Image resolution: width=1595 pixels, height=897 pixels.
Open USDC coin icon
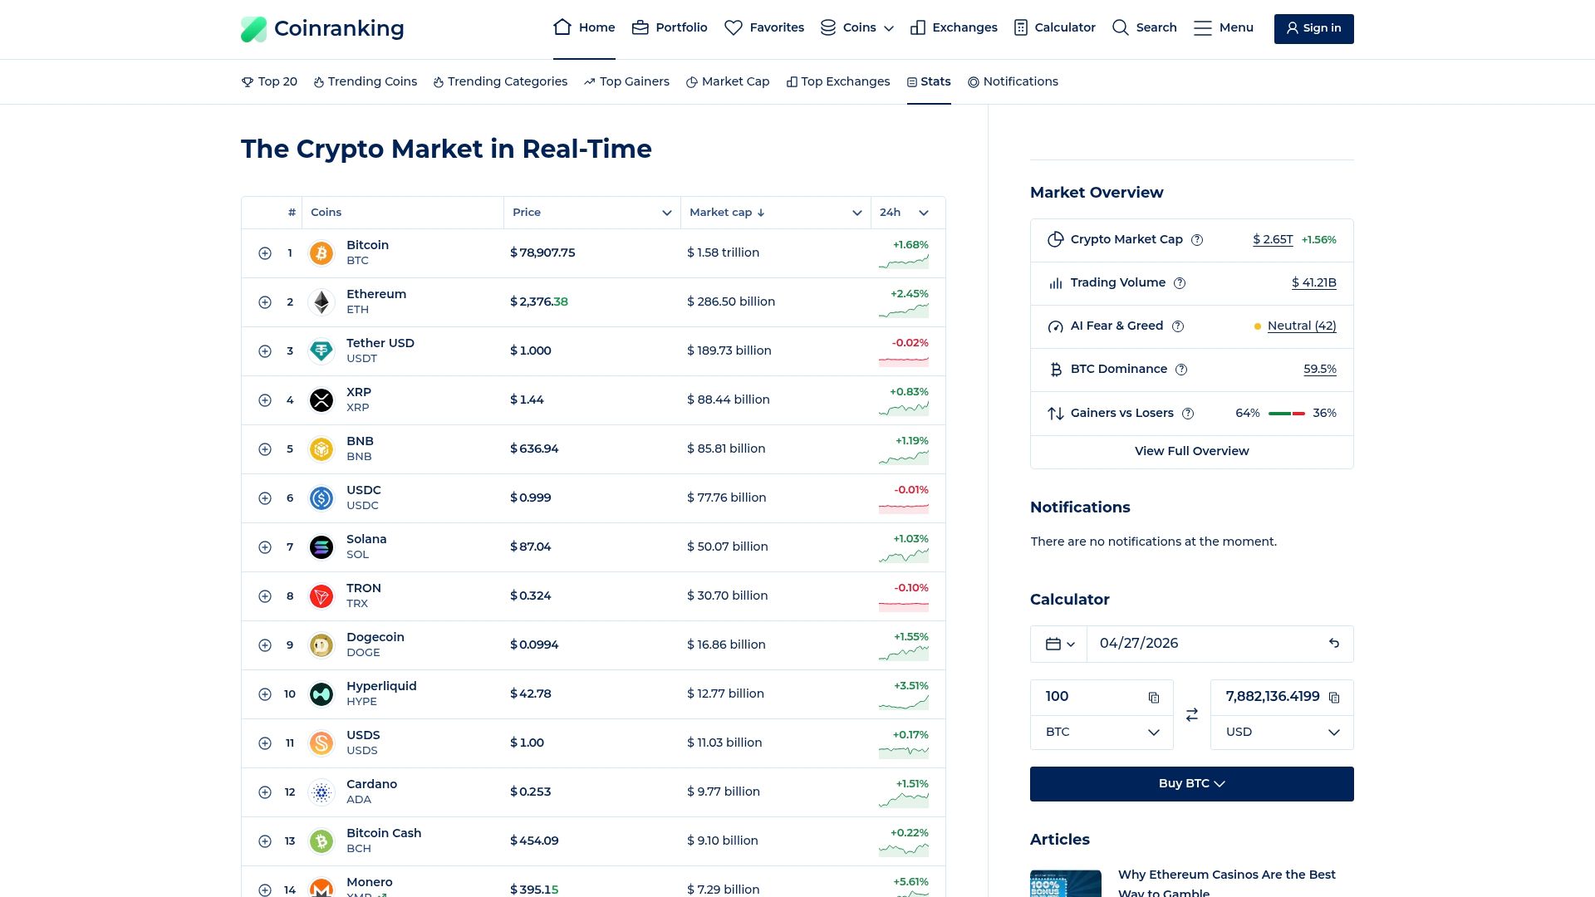(321, 498)
